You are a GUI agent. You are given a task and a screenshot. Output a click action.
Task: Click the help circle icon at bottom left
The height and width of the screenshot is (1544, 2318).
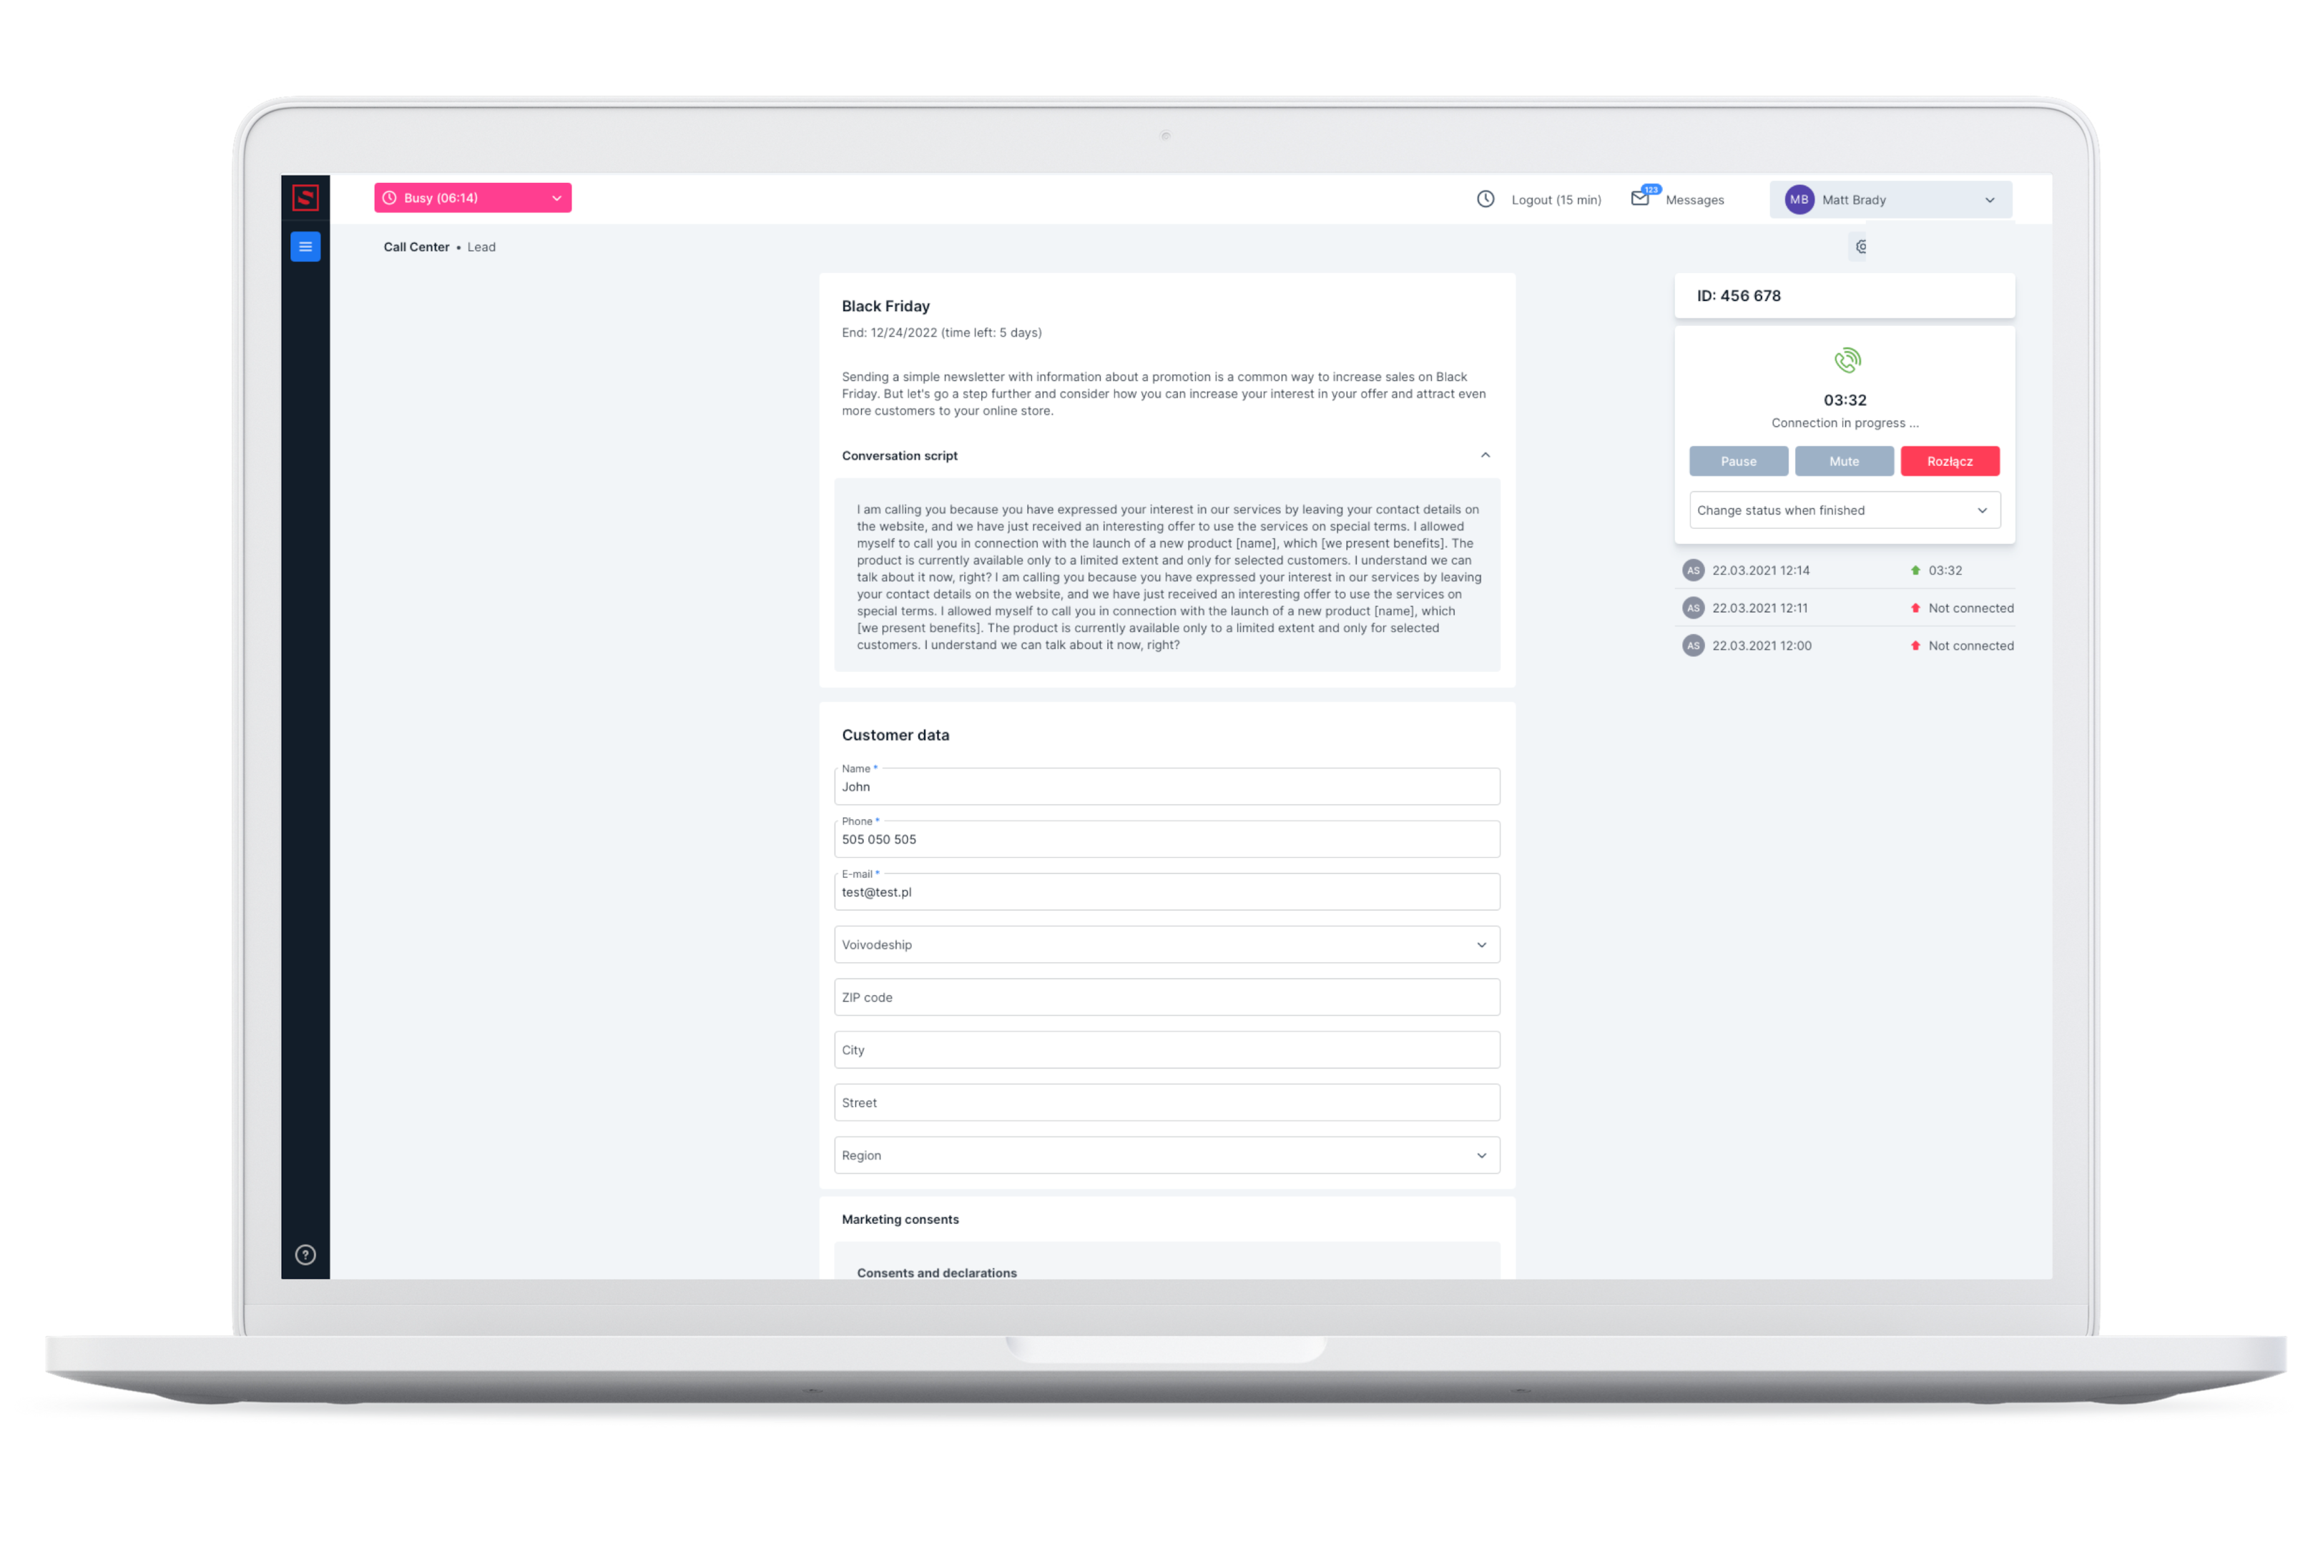(x=308, y=1254)
